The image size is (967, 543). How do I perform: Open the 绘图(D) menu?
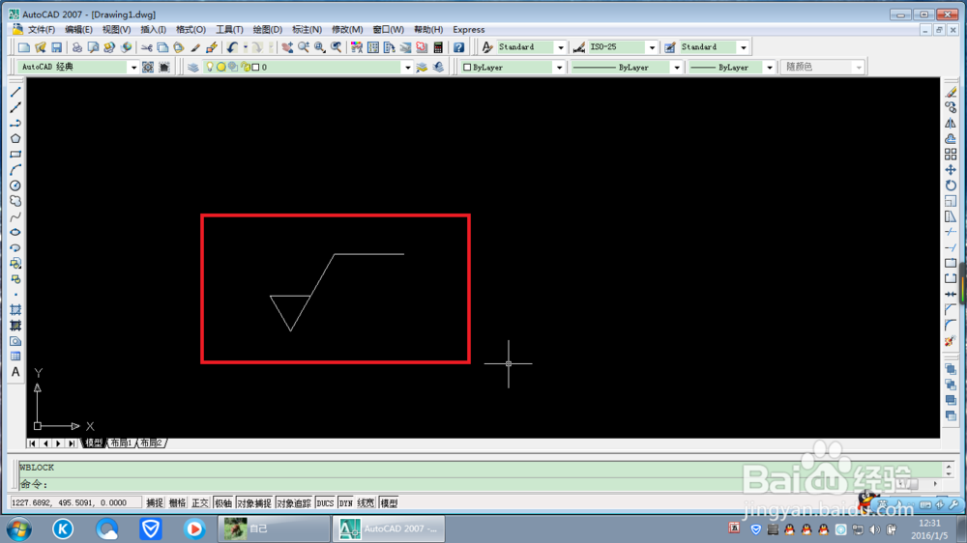pos(268,30)
